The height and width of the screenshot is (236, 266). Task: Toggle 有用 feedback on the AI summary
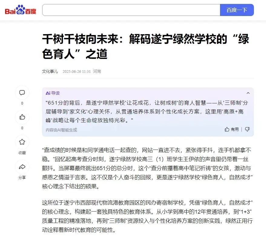point(231,129)
